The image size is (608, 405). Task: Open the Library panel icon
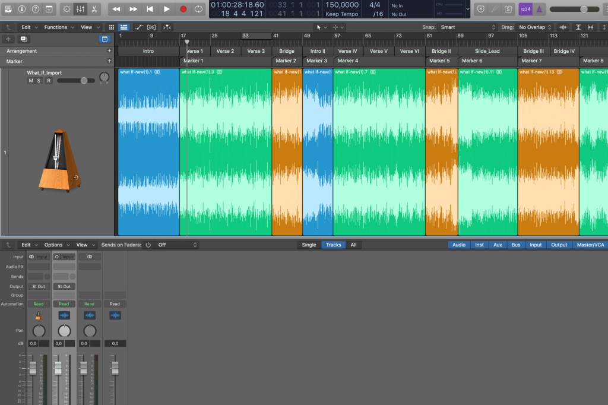coord(8,9)
